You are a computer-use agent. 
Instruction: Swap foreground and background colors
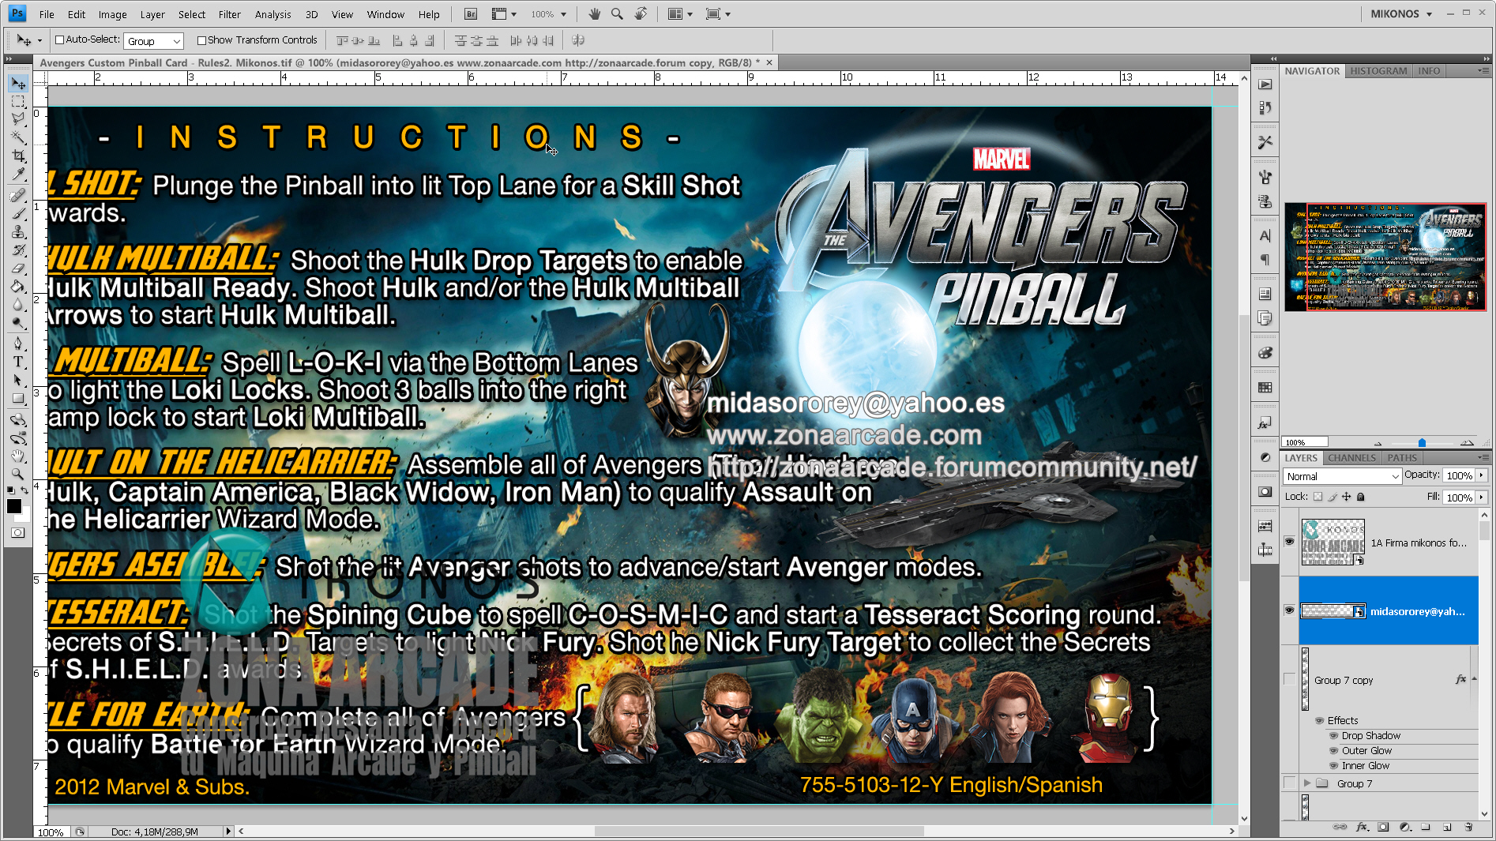(25, 490)
